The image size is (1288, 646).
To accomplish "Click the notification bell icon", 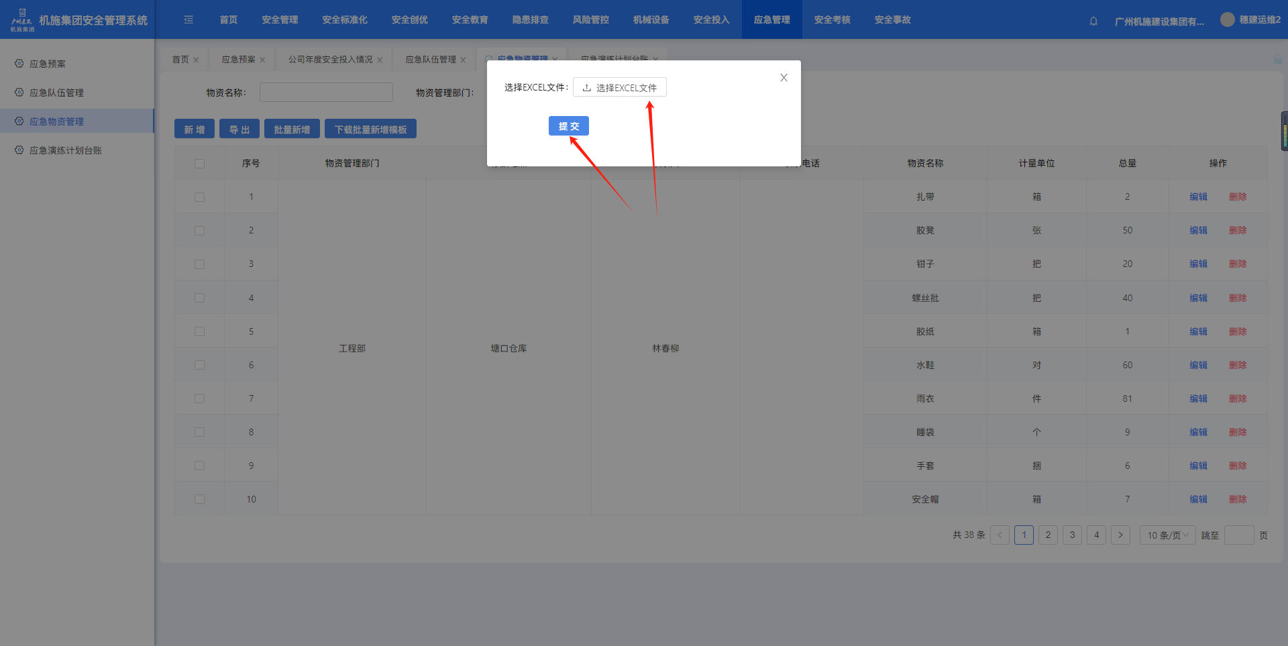I will (1093, 21).
